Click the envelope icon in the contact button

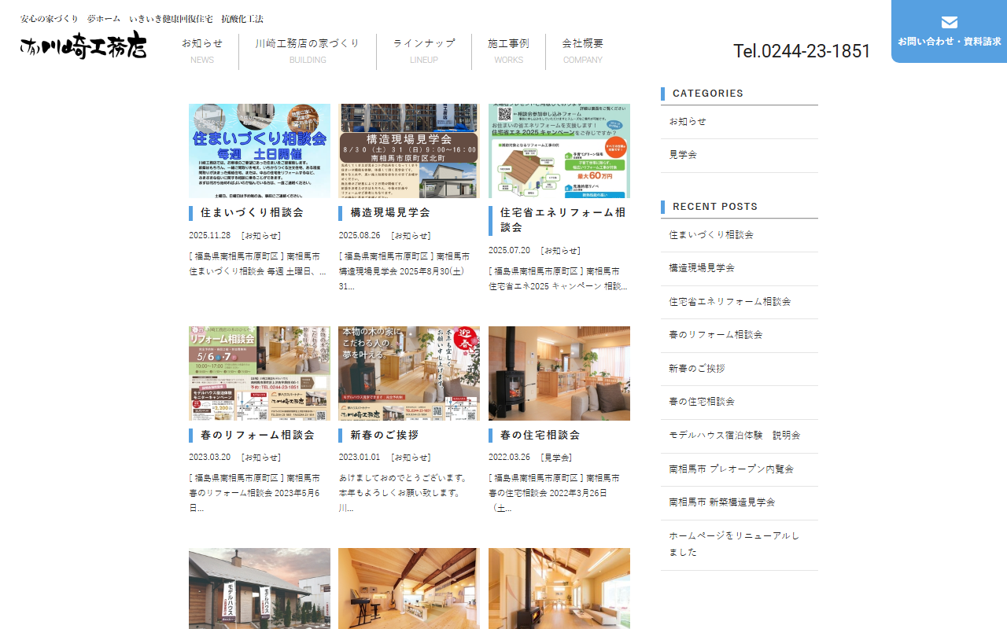coord(949,22)
